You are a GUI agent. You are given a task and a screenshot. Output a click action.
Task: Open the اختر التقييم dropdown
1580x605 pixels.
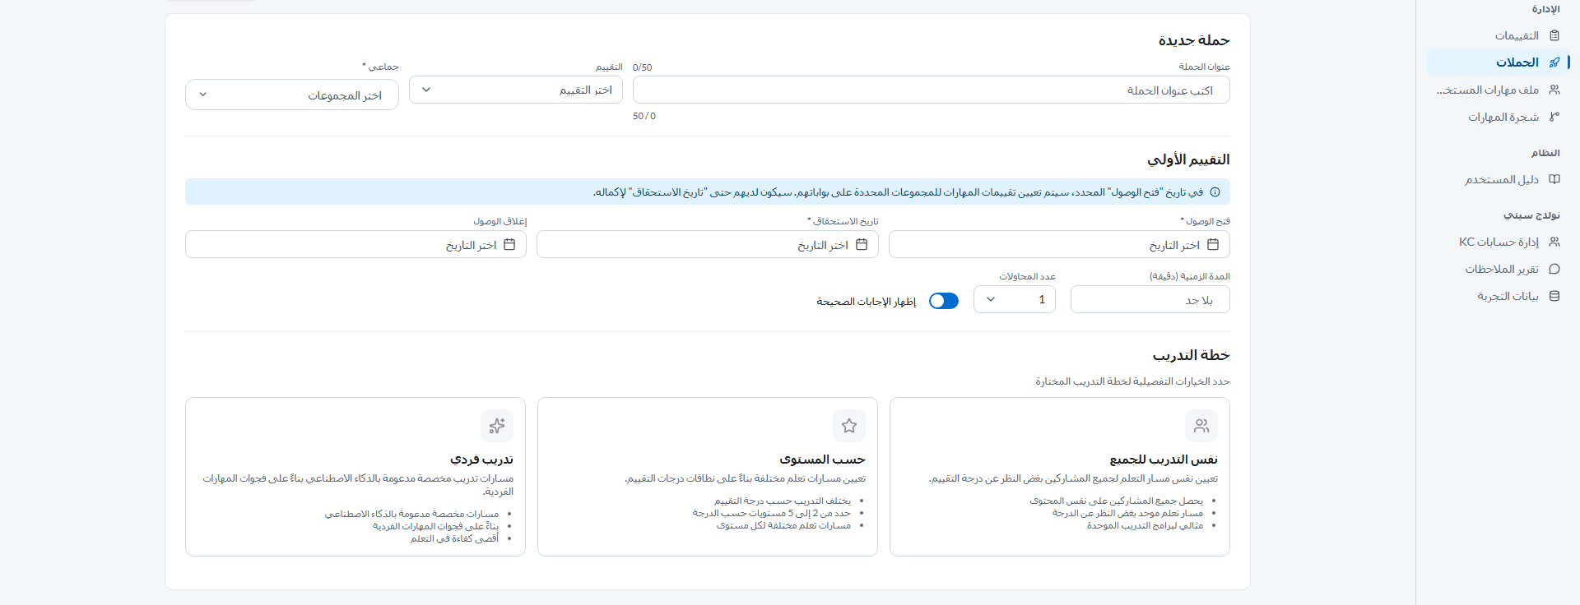pos(516,90)
